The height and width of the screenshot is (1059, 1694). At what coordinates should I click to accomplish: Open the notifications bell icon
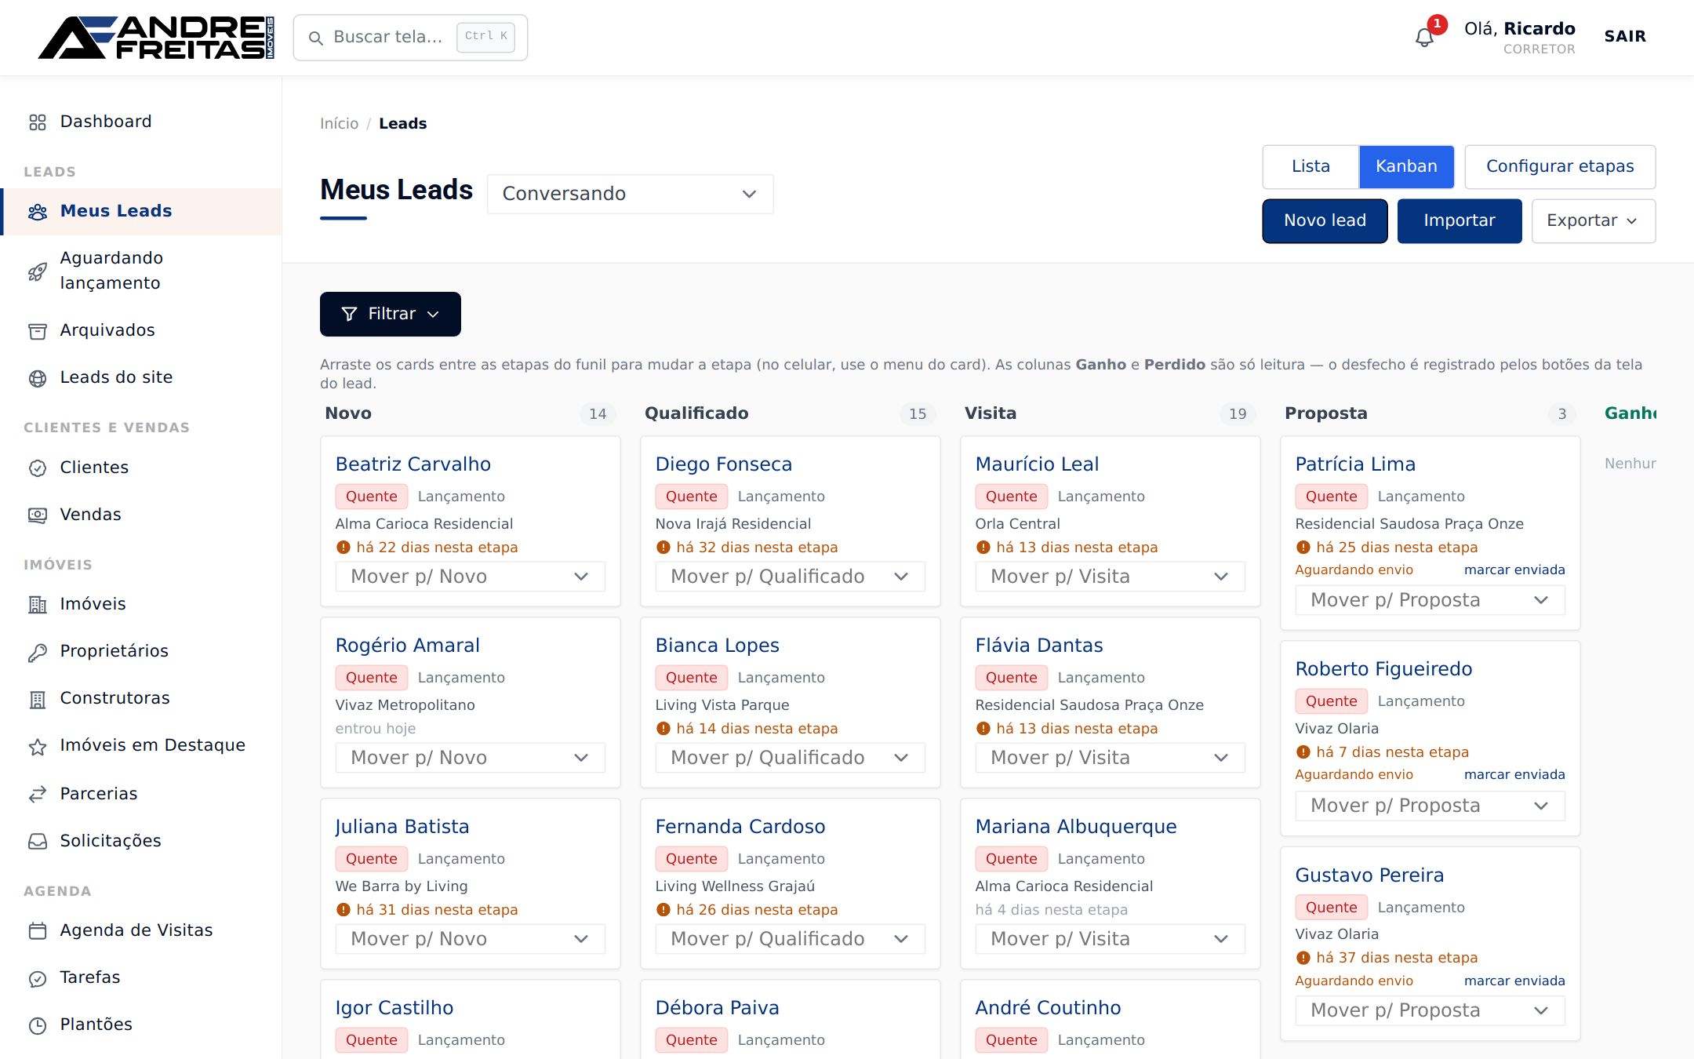pyautogui.click(x=1424, y=37)
